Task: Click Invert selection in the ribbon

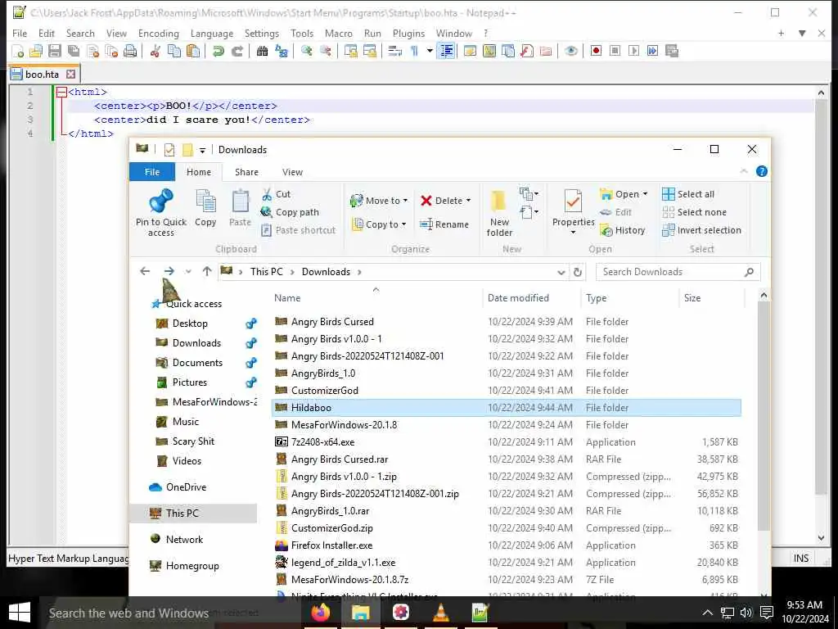Action: coord(701,230)
